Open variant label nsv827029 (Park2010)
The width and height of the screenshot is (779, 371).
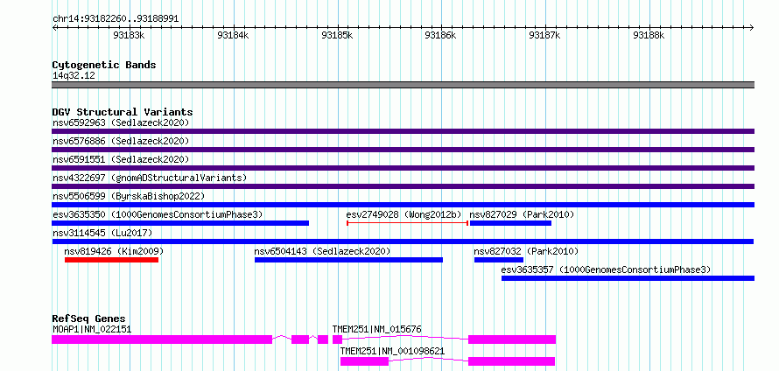[x=522, y=214]
